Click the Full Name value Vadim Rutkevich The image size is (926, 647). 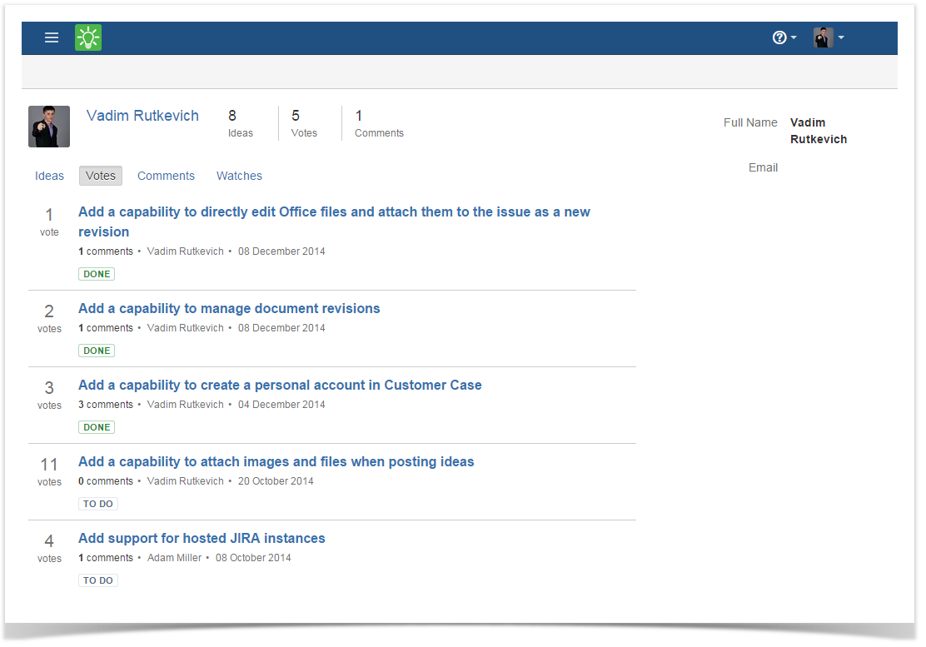point(819,131)
